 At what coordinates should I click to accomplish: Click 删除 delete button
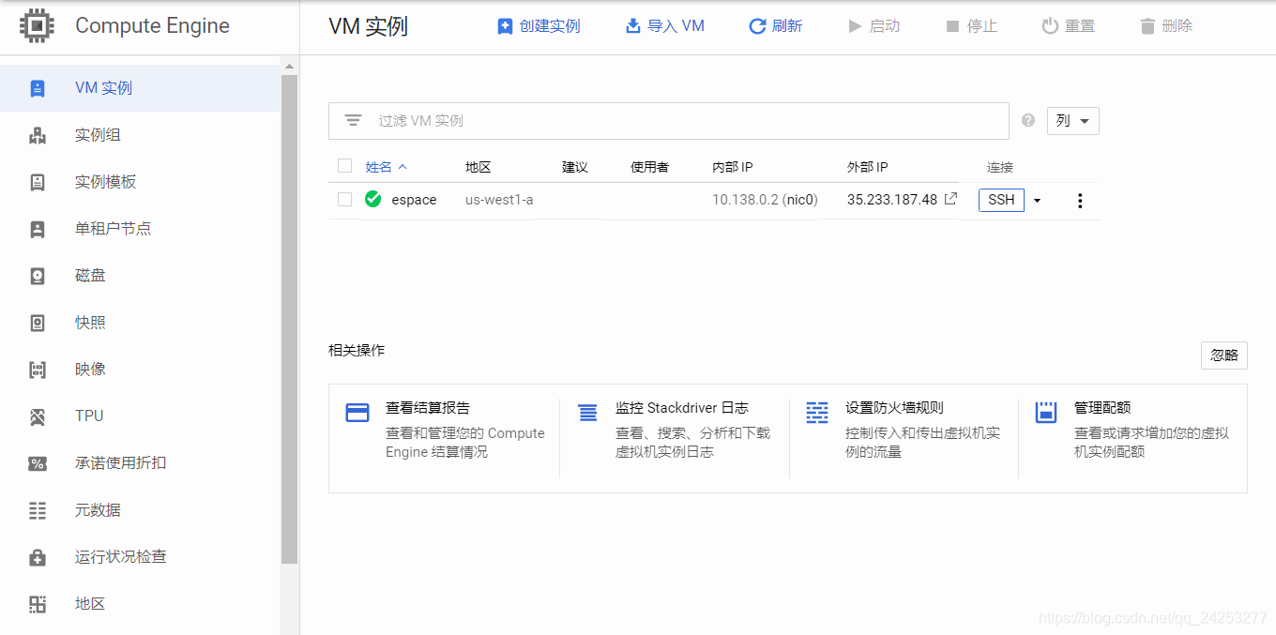pyautogui.click(x=1166, y=26)
